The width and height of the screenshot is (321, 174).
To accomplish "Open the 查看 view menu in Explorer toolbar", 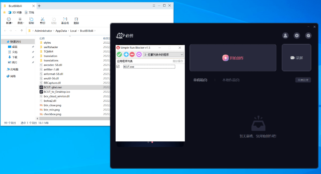I will coord(20,21).
